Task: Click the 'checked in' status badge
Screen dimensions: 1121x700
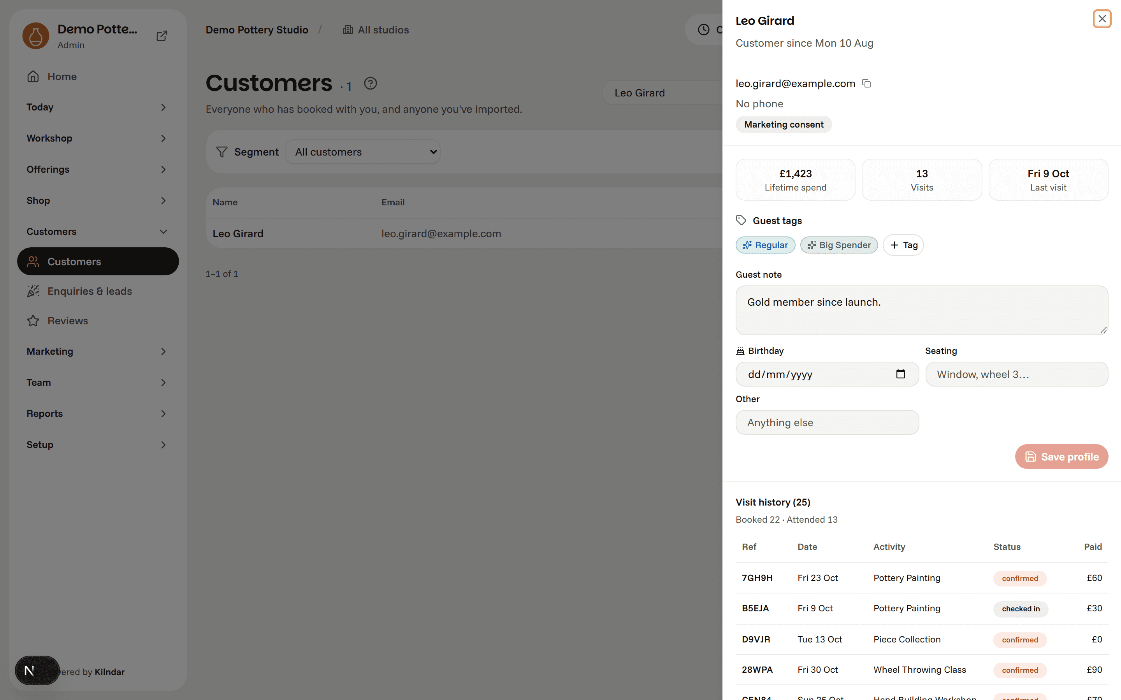Action: point(1021,609)
